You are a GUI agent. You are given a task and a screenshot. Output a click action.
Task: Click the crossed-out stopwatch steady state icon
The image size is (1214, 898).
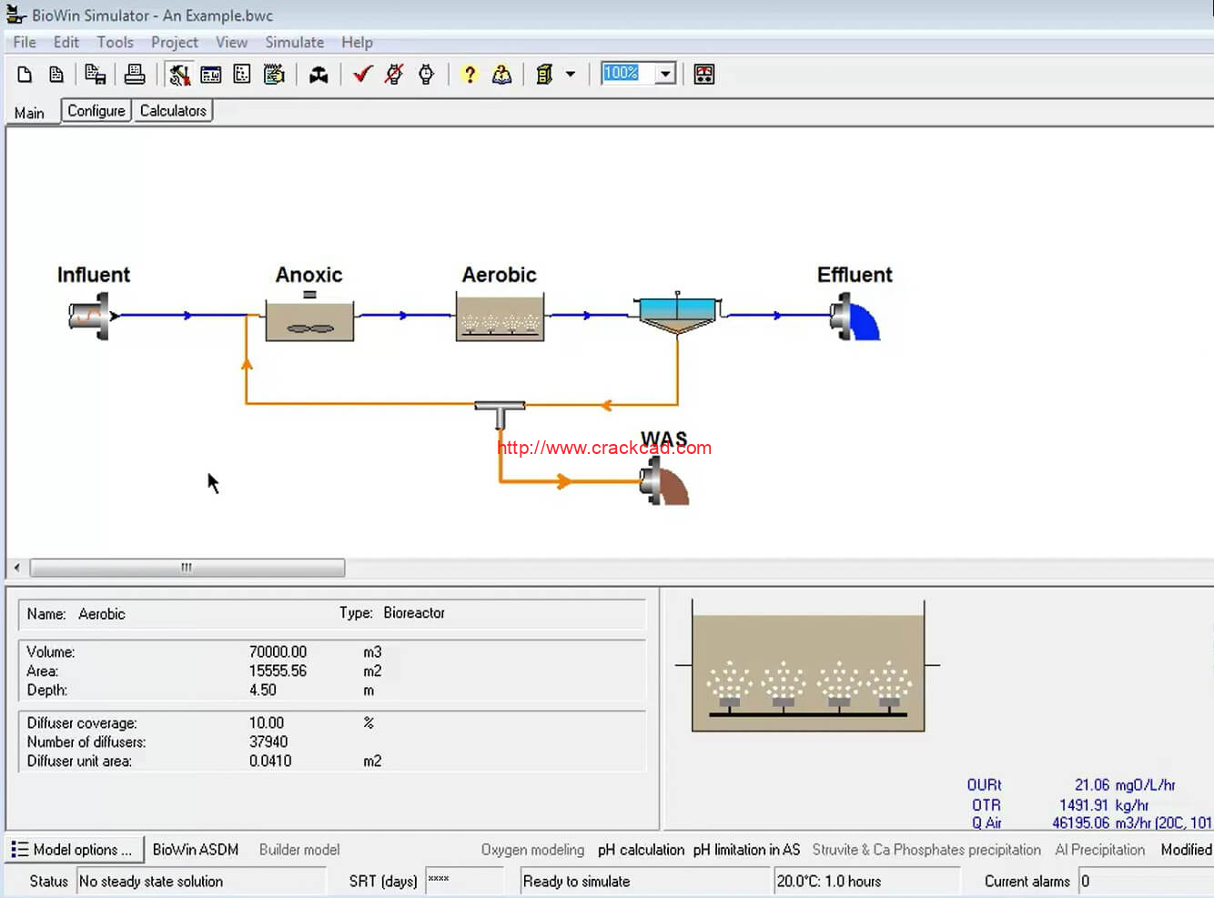[x=394, y=75]
